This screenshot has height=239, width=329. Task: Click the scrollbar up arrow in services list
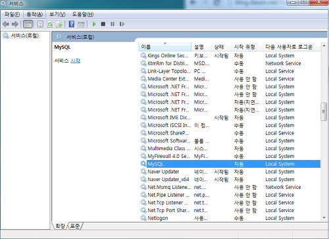coord(324,46)
